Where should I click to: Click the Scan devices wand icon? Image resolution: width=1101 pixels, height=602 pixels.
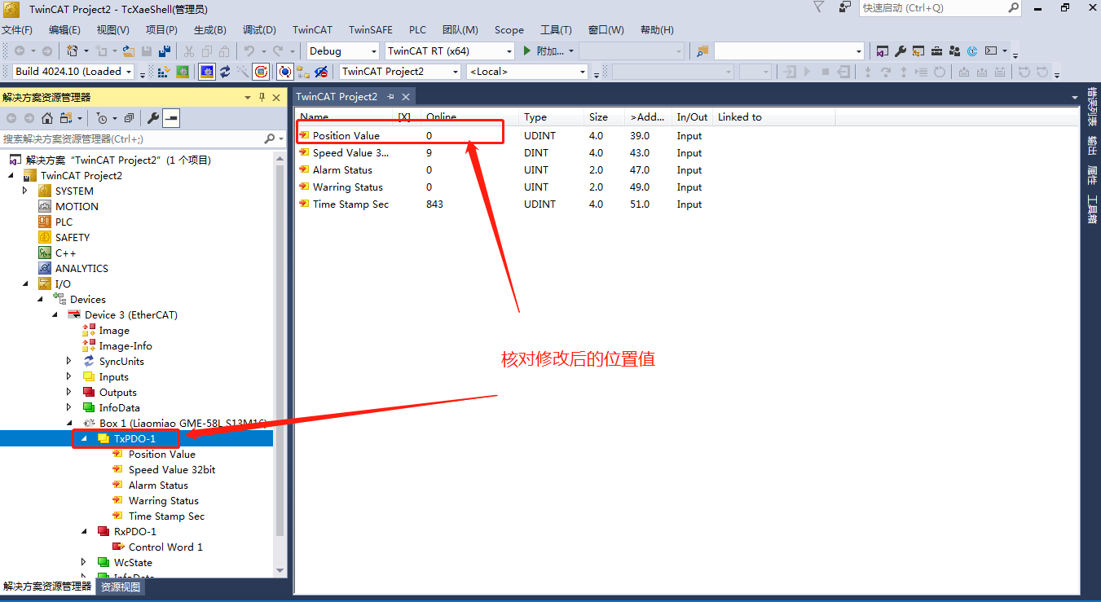(242, 72)
